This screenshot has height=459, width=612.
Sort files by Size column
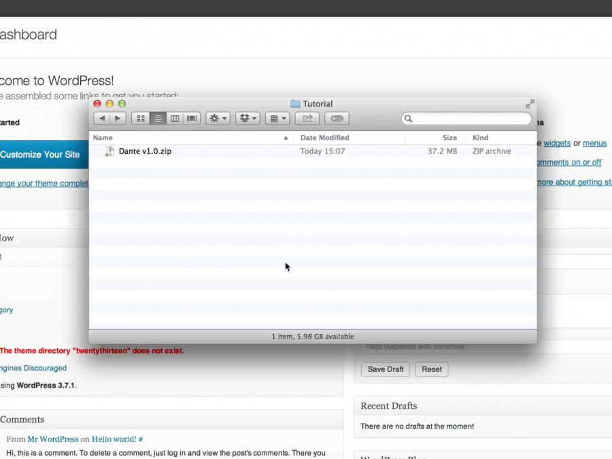tap(449, 138)
